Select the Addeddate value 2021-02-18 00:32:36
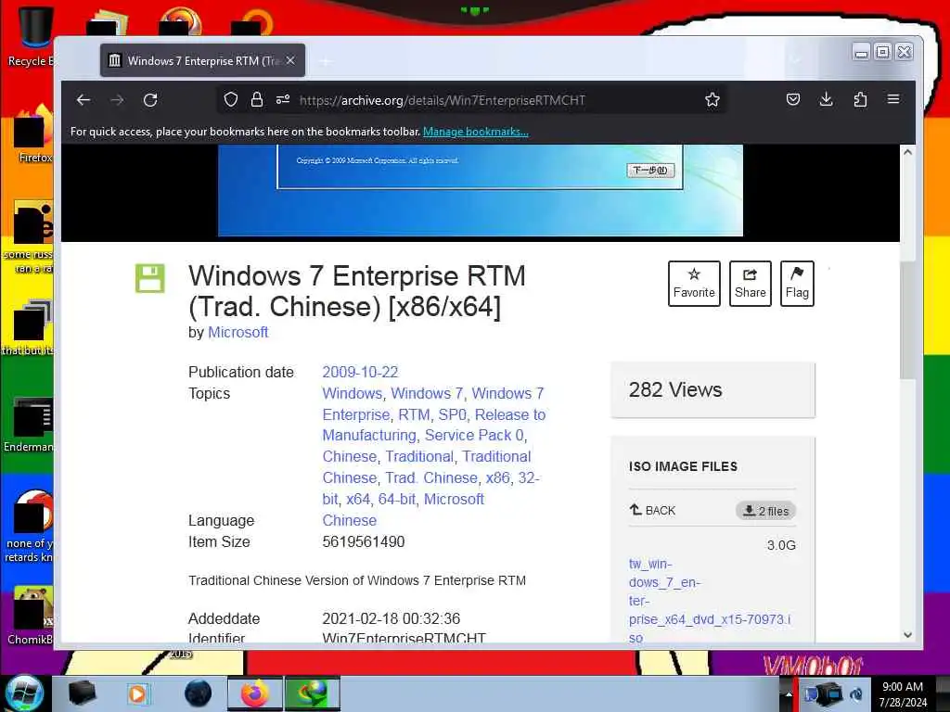950x712 pixels. 391,618
